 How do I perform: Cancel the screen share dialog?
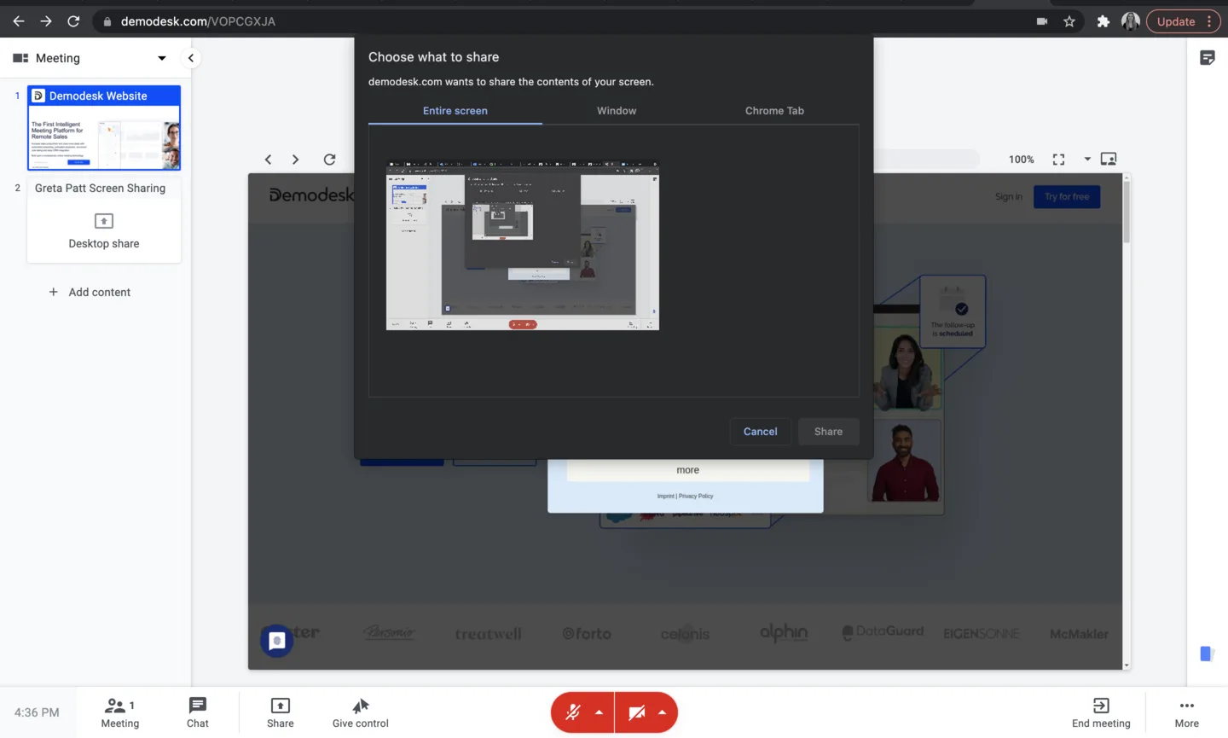[760, 432]
